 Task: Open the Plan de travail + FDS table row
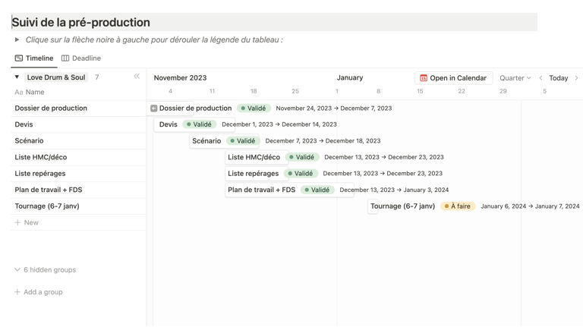click(x=78, y=190)
